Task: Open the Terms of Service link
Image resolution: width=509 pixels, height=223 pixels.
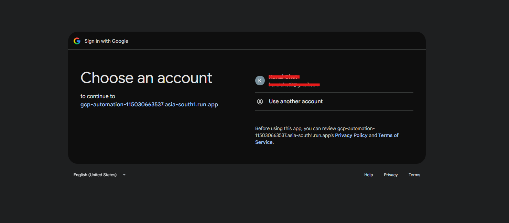Action: (x=327, y=139)
